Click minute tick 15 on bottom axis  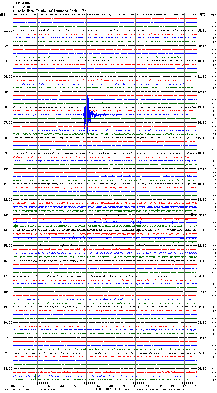click(197, 386)
